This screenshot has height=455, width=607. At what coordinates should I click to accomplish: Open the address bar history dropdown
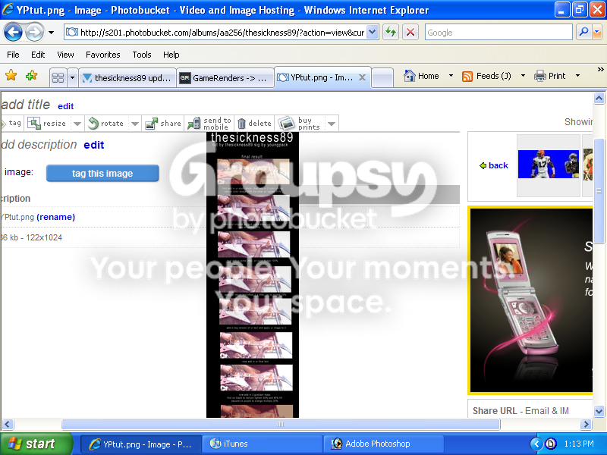[372, 32]
